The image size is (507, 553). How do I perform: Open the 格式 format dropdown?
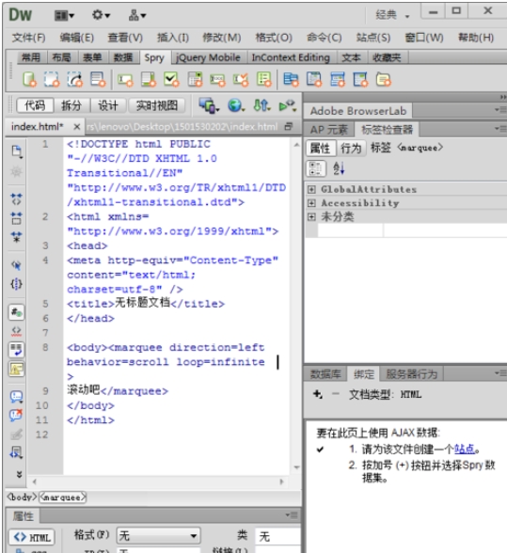[x=158, y=536]
